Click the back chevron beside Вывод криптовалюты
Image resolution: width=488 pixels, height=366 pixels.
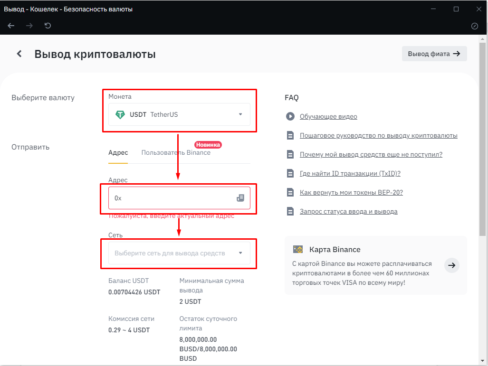click(x=19, y=54)
